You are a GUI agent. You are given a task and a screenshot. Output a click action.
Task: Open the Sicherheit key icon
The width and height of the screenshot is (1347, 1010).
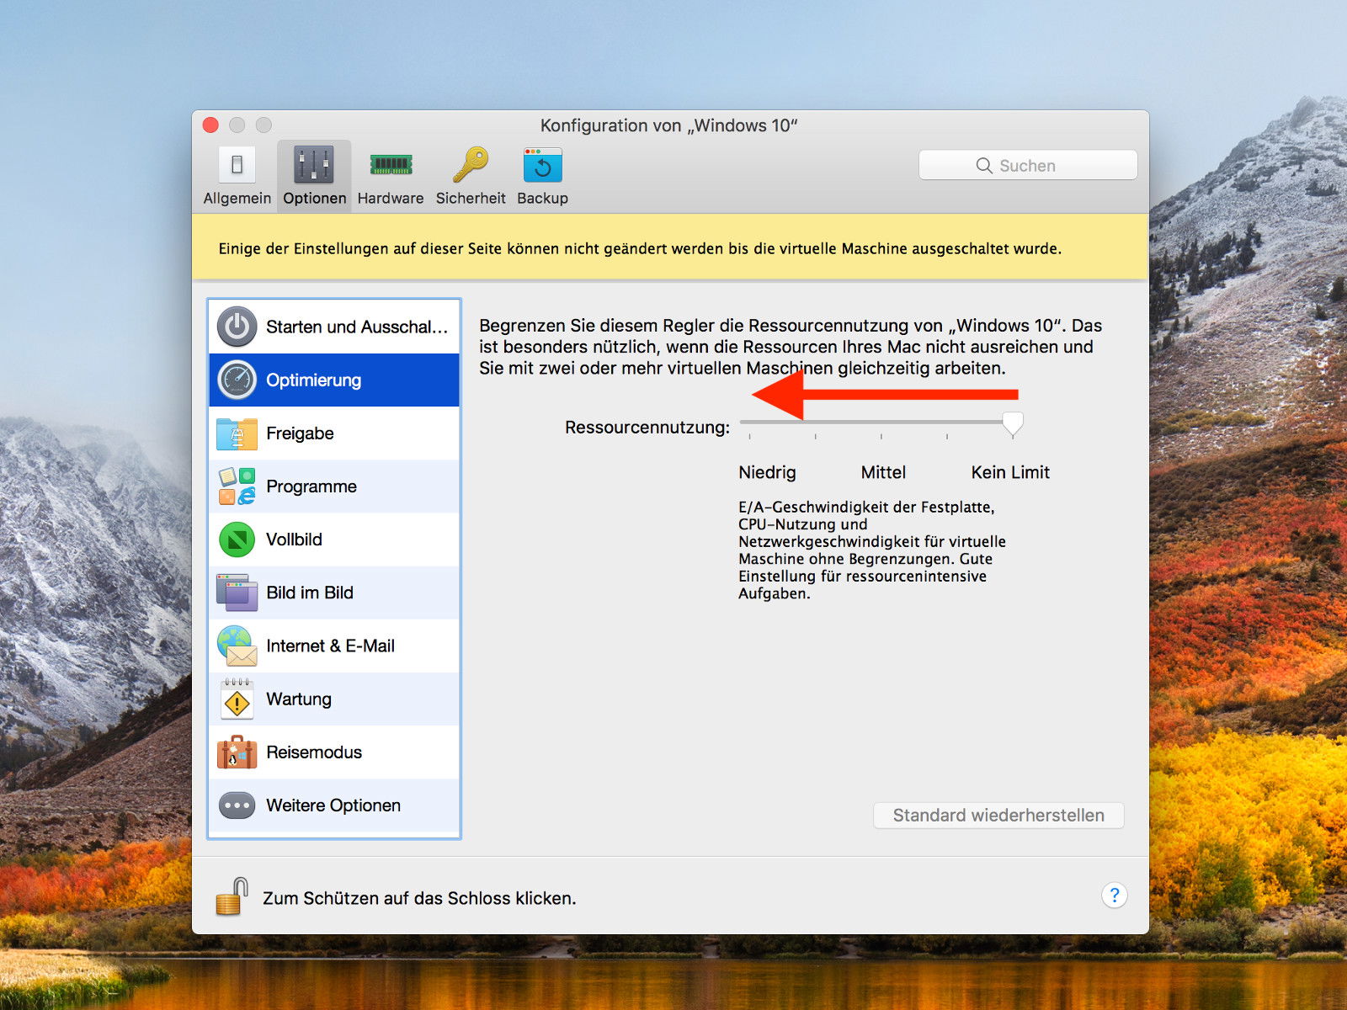tap(471, 165)
